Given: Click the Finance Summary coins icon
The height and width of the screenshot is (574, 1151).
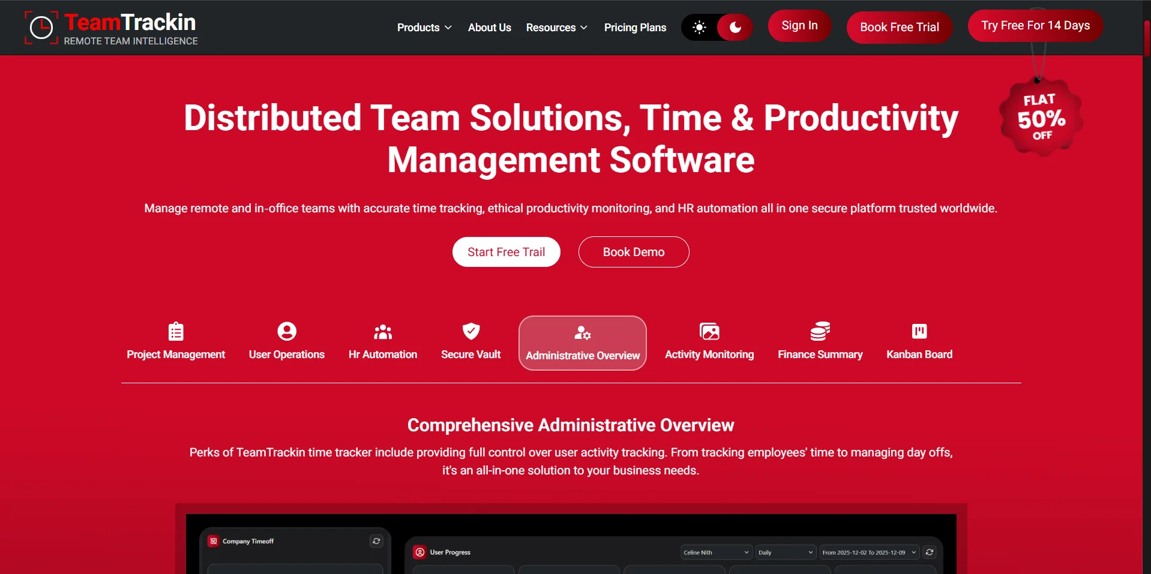Looking at the screenshot, I should pyautogui.click(x=820, y=331).
